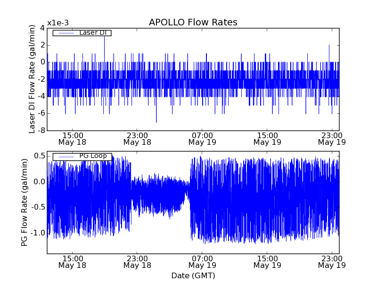Select the Laser DI legend label
Screen dimensions: 377x282
92,33
